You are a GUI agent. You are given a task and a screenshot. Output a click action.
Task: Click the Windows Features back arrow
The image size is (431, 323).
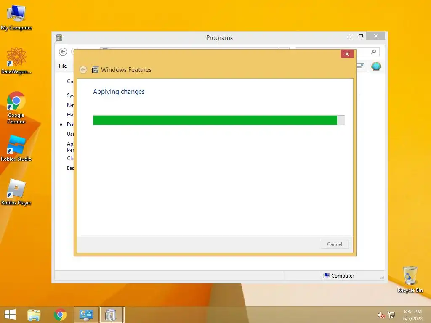(x=83, y=70)
